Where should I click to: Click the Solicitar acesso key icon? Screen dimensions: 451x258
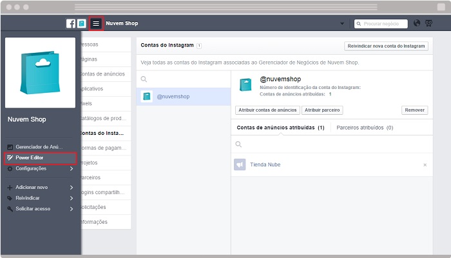tap(10, 209)
